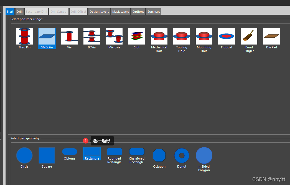290x185 pixels.
Task: Choose the Via padstack usage
Action: pos(69,36)
